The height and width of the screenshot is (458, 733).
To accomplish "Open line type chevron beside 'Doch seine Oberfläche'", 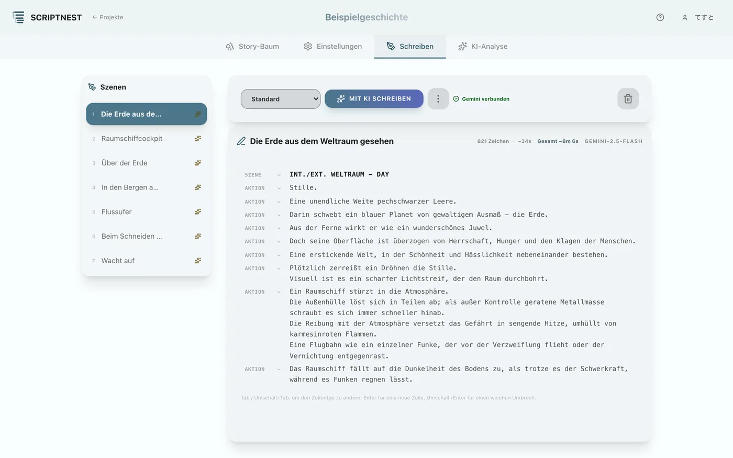I will (x=279, y=242).
